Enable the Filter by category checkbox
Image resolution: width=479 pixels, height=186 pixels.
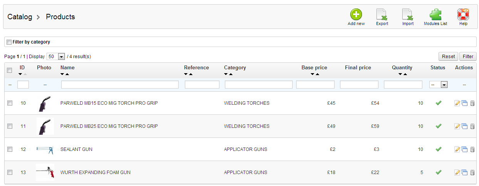[x=9, y=42]
